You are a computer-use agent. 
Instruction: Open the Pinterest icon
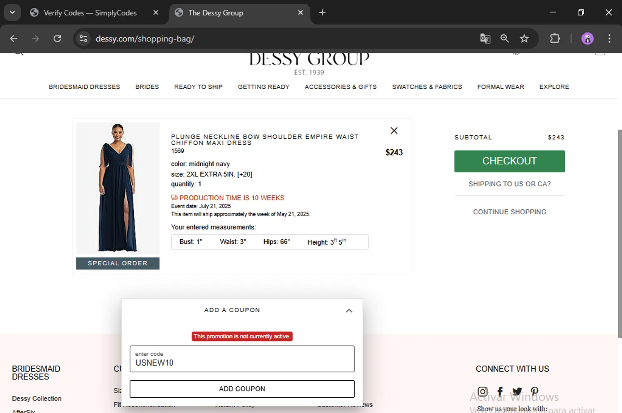pos(535,391)
